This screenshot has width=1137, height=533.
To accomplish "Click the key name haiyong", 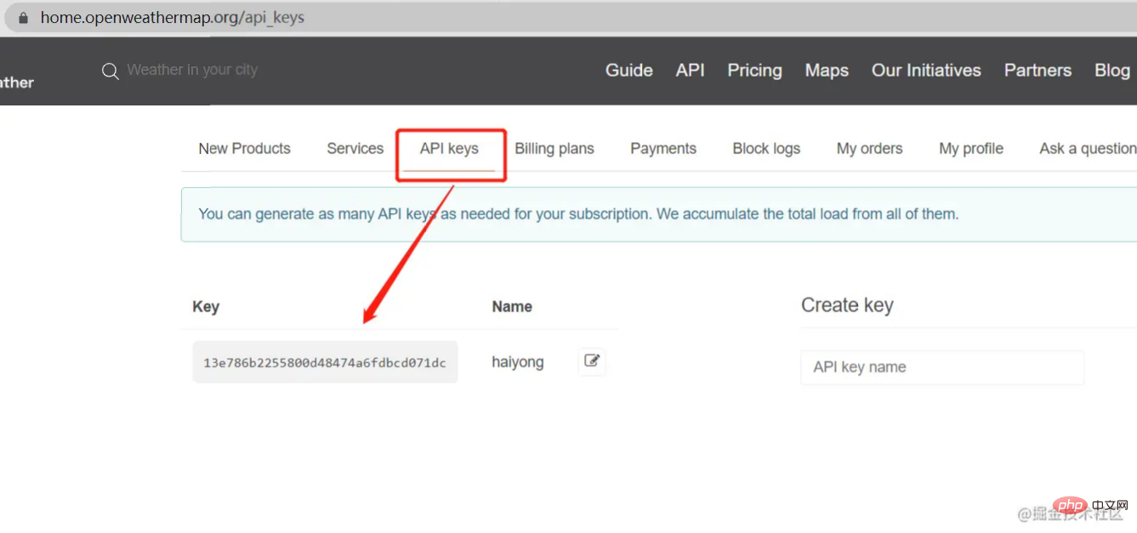I will coord(518,362).
